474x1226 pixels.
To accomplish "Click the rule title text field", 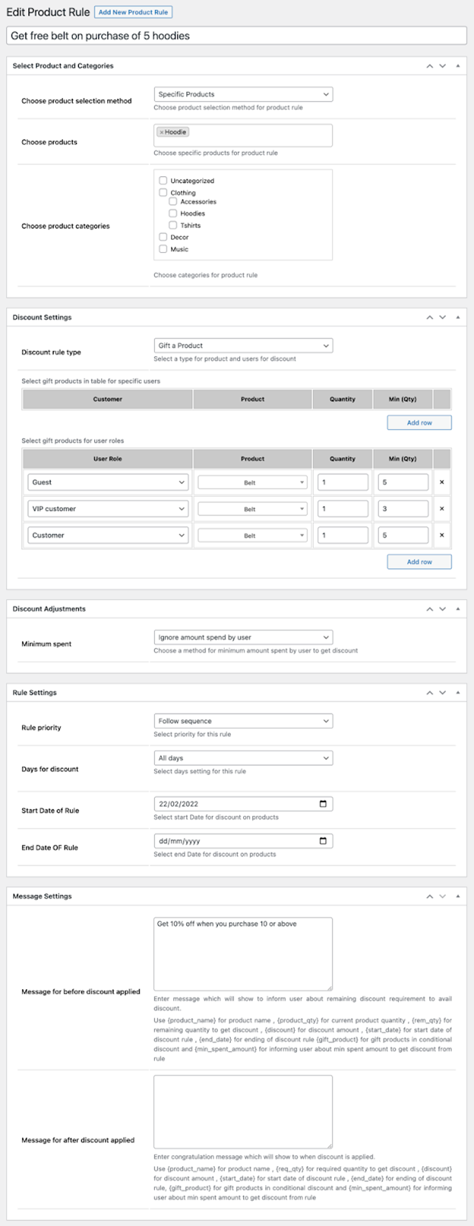I will coord(236,36).
